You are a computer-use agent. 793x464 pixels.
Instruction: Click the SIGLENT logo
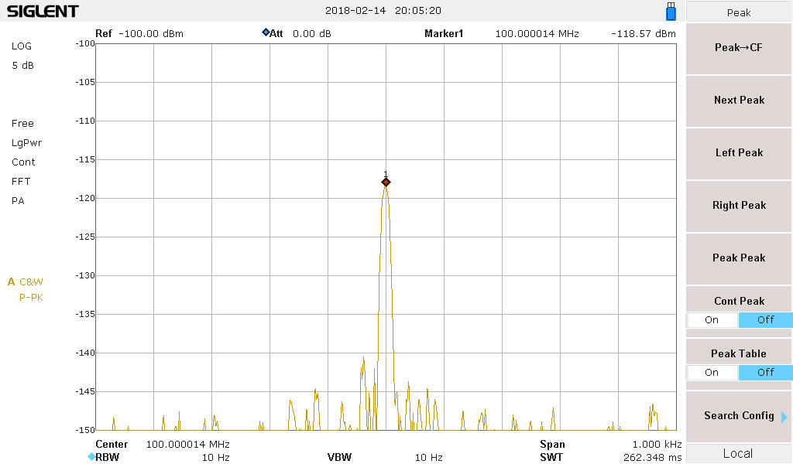tap(43, 12)
